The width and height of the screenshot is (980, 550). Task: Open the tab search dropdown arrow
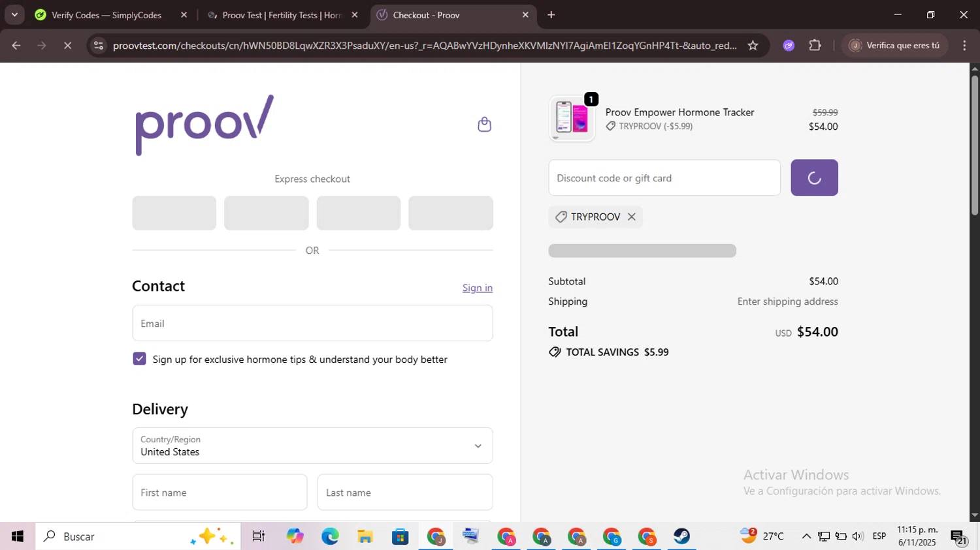[14, 15]
